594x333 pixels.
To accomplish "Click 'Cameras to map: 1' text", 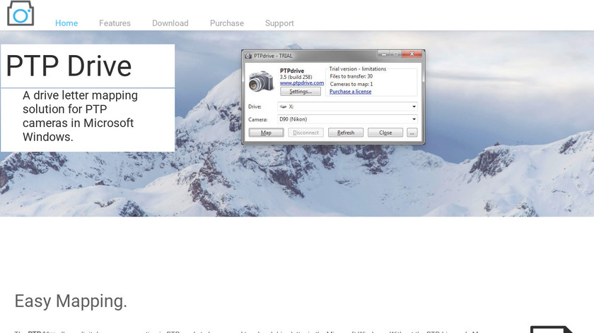I will tap(351, 84).
